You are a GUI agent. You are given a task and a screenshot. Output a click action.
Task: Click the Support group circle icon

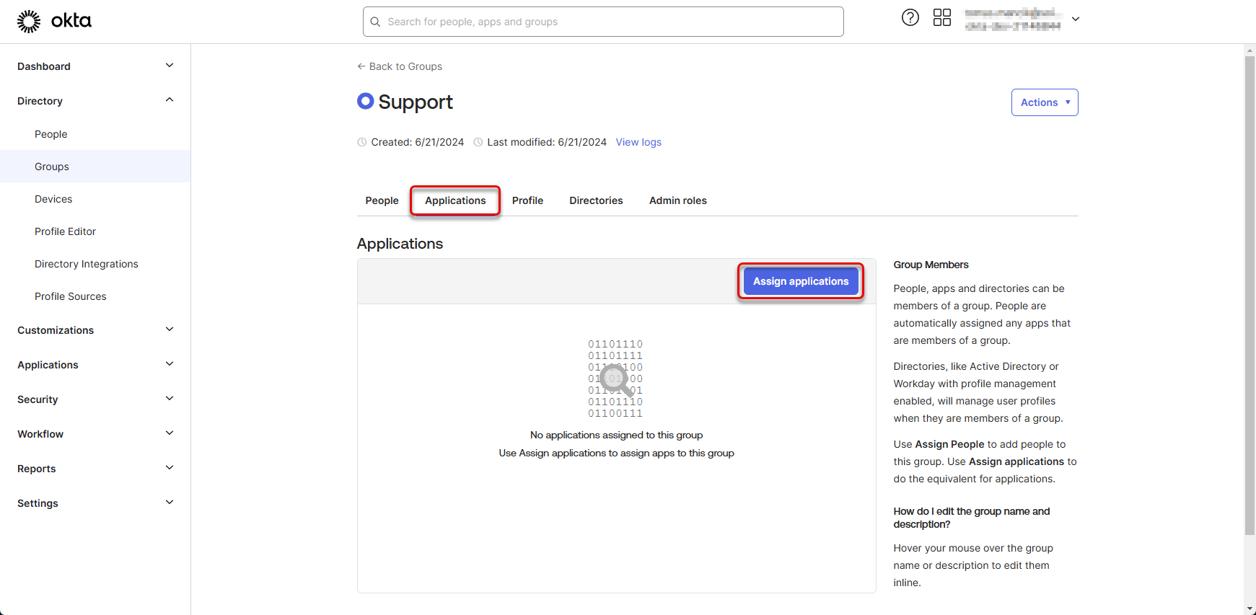click(366, 102)
